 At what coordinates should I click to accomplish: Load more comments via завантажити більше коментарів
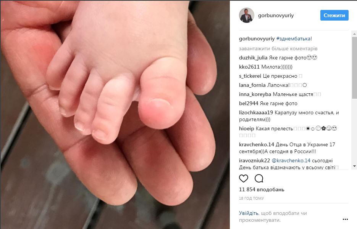pos(278,49)
